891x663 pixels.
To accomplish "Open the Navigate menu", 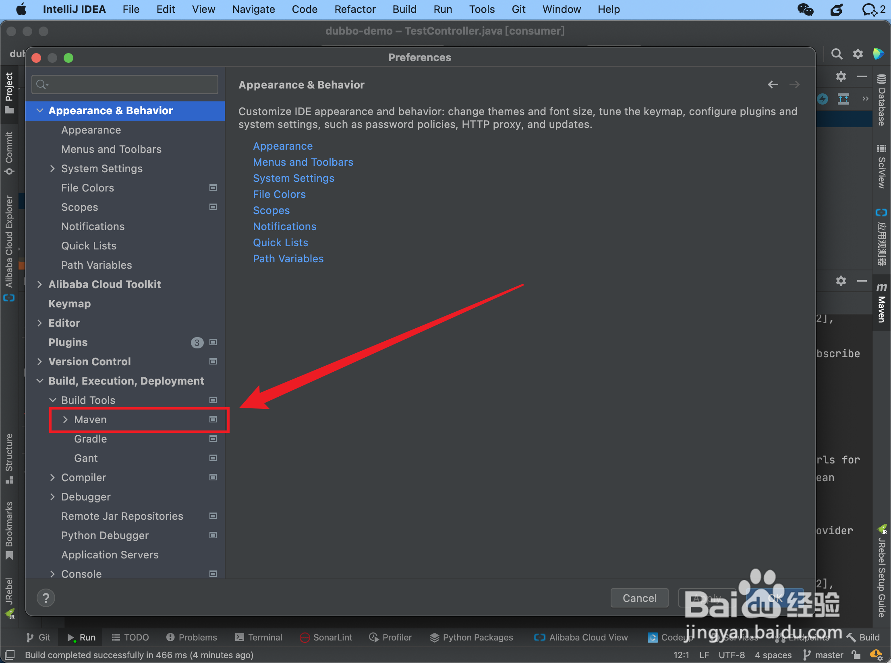I will pyautogui.click(x=253, y=9).
